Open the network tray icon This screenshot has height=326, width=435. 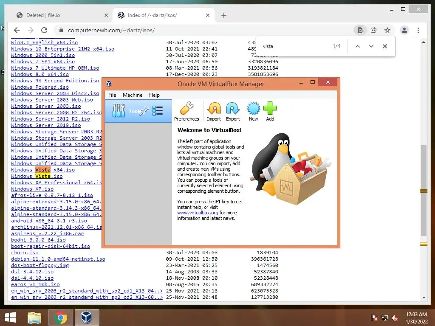[385, 318]
